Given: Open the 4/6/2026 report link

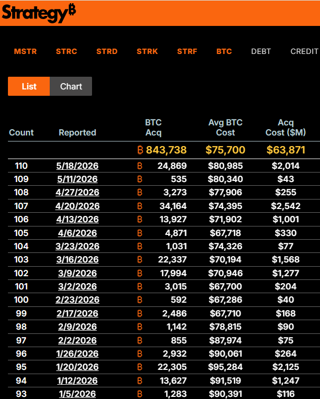Looking at the screenshot, I should coord(77,233).
